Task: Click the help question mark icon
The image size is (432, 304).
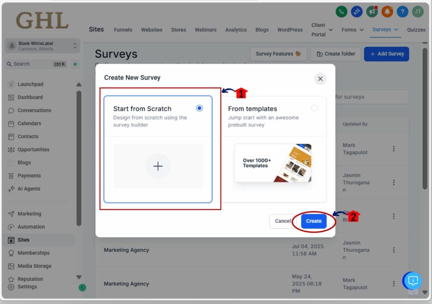Action: pos(402,11)
